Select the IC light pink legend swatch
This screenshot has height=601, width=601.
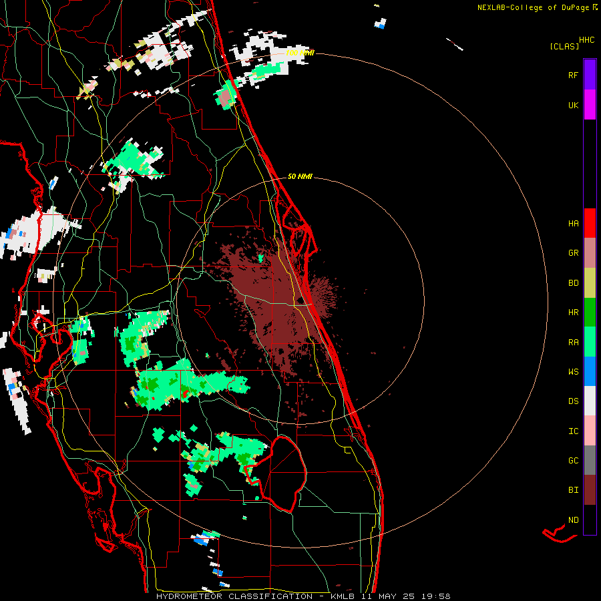590,431
